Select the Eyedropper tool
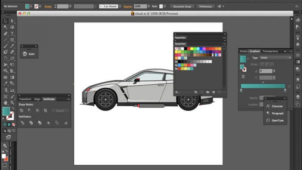Screen dimensions: 302x170 pyautogui.click(x=6, y=83)
